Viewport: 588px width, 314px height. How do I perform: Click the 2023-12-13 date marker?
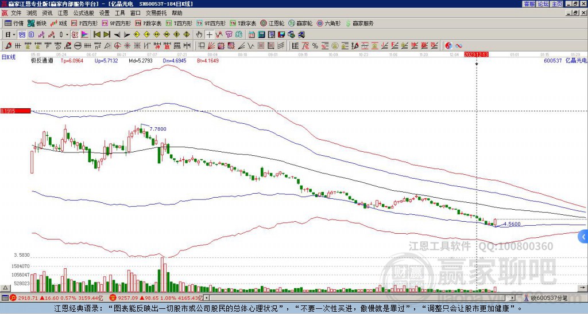pyautogui.click(x=476, y=54)
